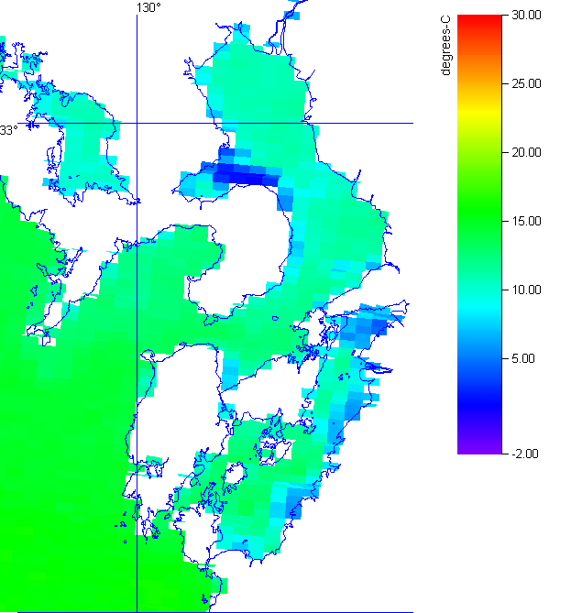
Task: Click the 30.00 colorbar tick label
Action: point(526,16)
